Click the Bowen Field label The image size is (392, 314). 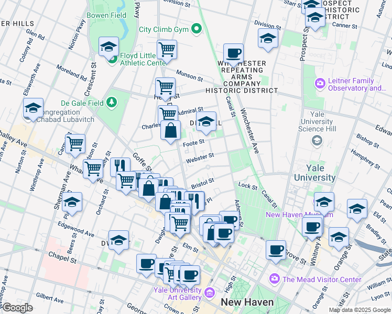(106, 15)
